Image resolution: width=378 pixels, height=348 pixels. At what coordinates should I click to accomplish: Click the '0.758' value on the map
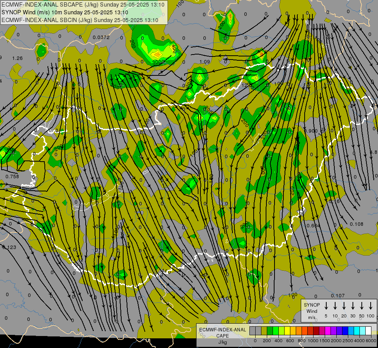(x=12, y=176)
